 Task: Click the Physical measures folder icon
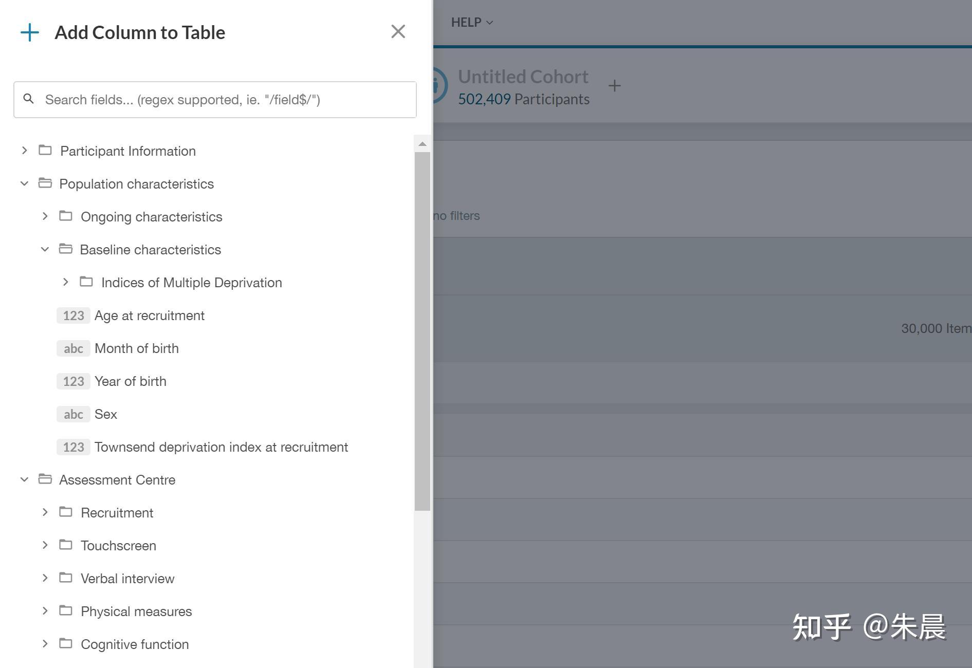point(66,611)
